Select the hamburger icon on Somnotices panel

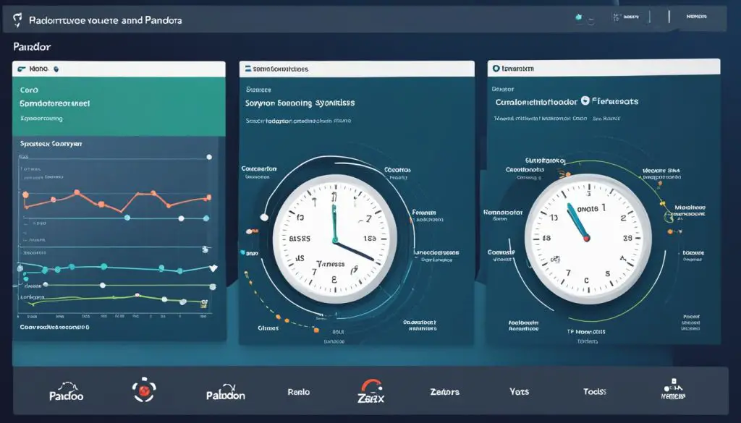250,68
